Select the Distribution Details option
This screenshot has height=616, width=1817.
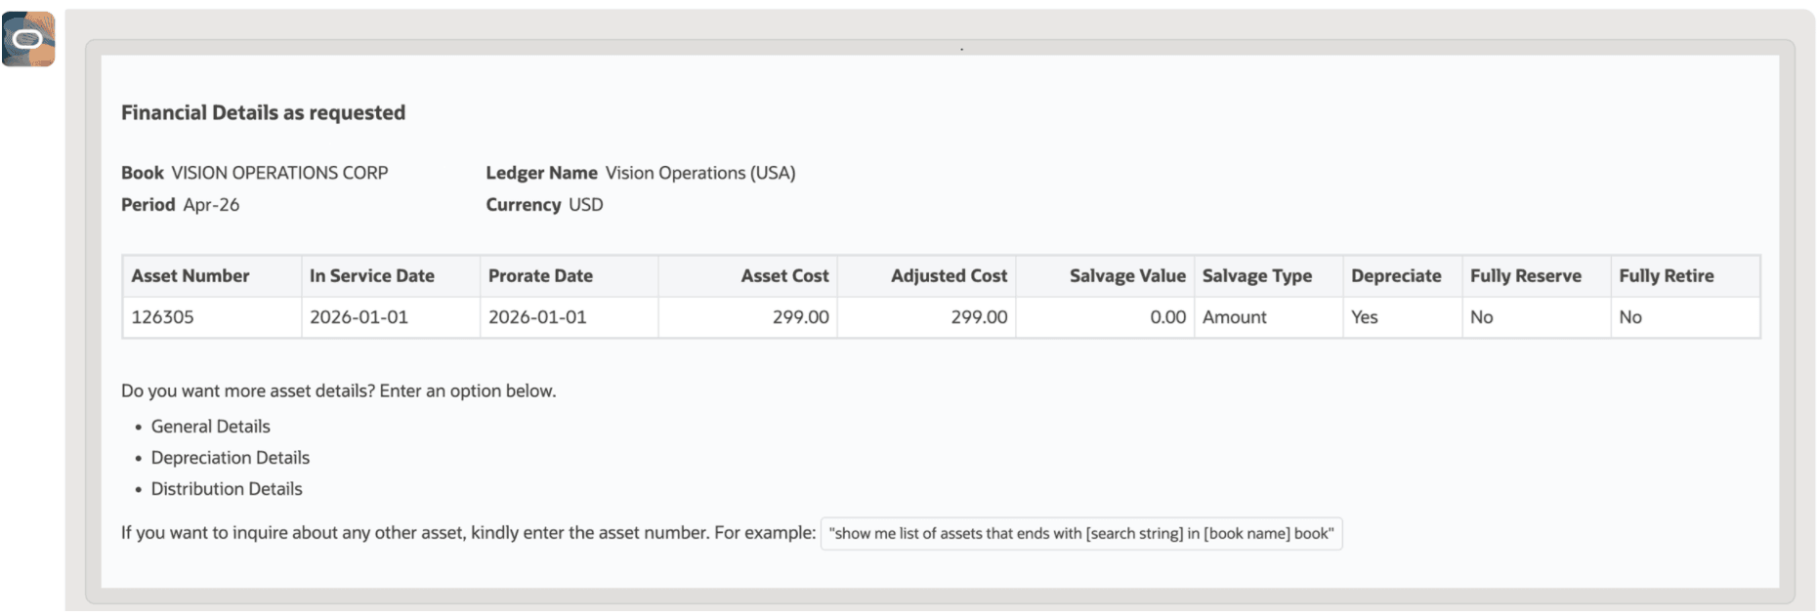(x=227, y=489)
